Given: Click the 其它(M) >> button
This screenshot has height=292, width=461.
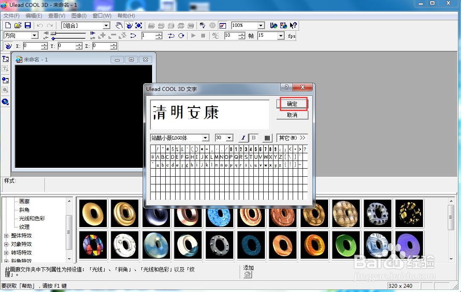Looking at the screenshot, I should coord(292,138).
